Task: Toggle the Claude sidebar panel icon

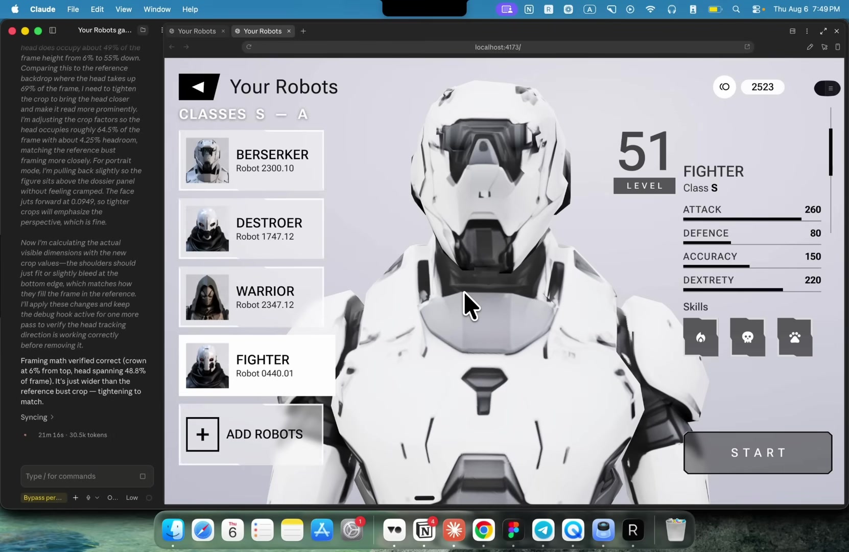Action: click(x=53, y=31)
